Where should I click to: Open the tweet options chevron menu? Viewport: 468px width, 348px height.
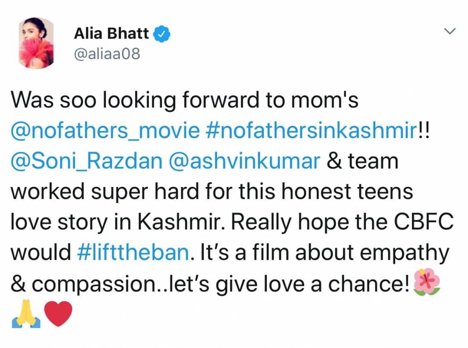(x=449, y=32)
